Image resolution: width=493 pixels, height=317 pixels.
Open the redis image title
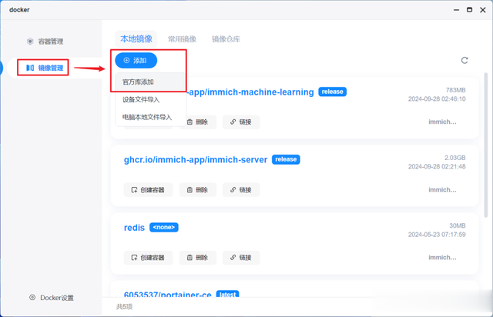pyautogui.click(x=134, y=228)
